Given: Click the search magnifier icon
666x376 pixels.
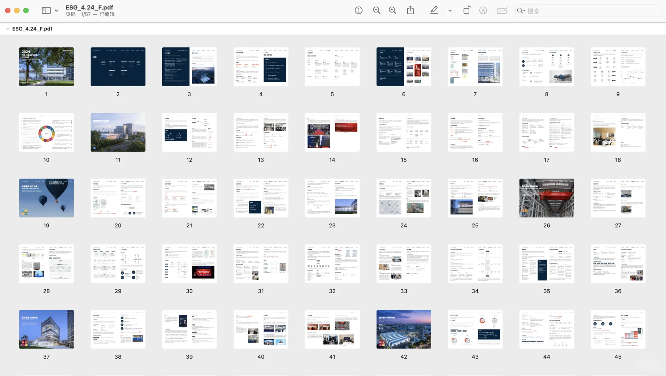Looking at the screenshot, I should click(521, 11).
